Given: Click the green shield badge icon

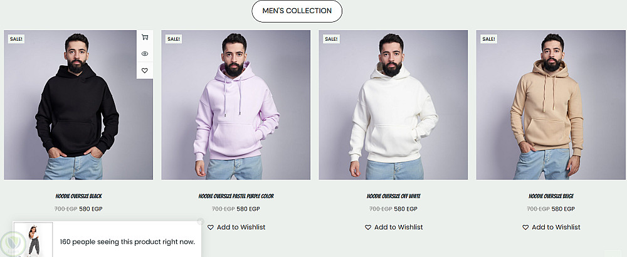Looking at the screenshot, I should point(13,243).
